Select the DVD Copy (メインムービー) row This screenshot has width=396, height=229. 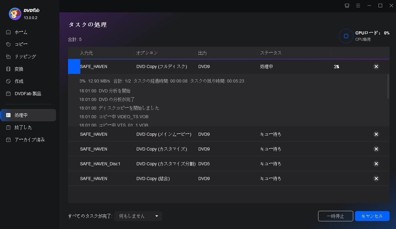[228, 134]
